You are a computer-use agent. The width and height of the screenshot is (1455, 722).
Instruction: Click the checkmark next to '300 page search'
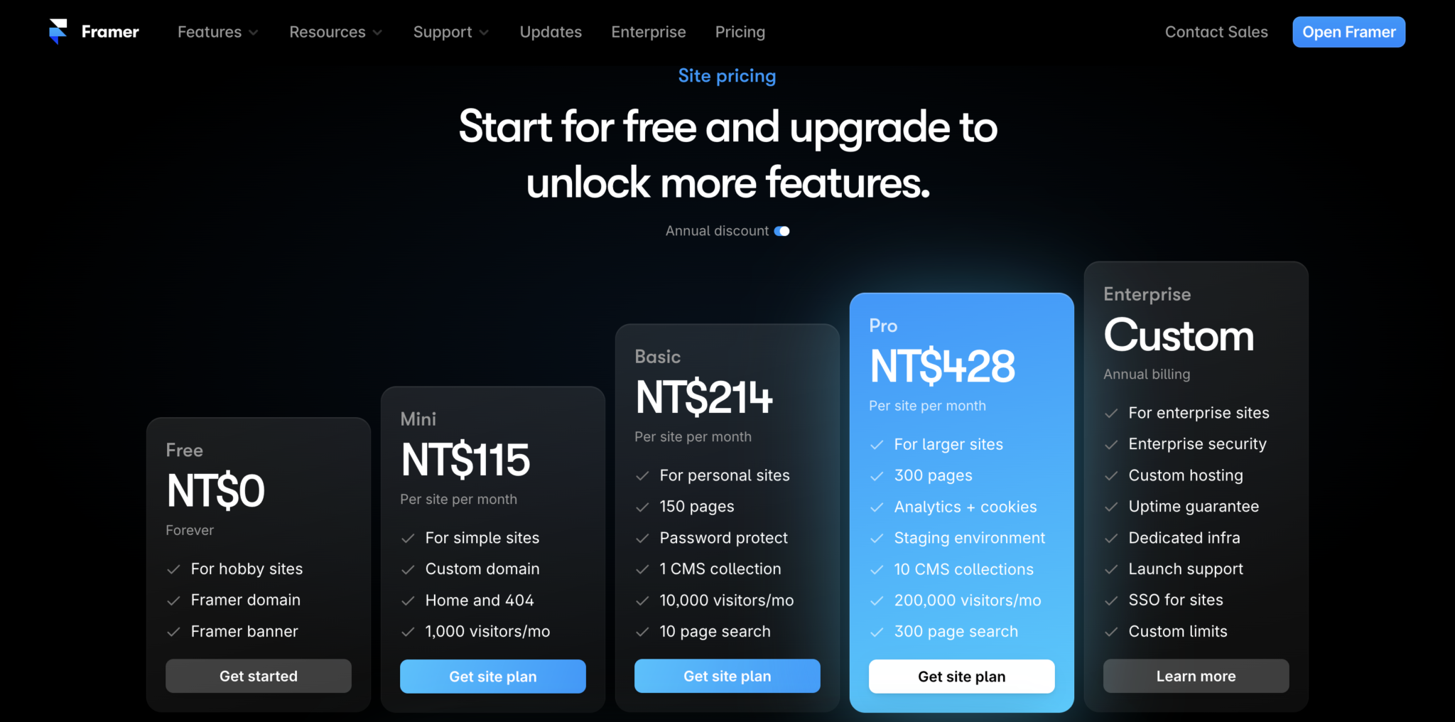[x=877, y=632]
